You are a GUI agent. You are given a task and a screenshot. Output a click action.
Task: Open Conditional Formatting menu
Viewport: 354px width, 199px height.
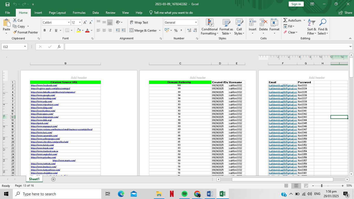click(x=210, y=27)
